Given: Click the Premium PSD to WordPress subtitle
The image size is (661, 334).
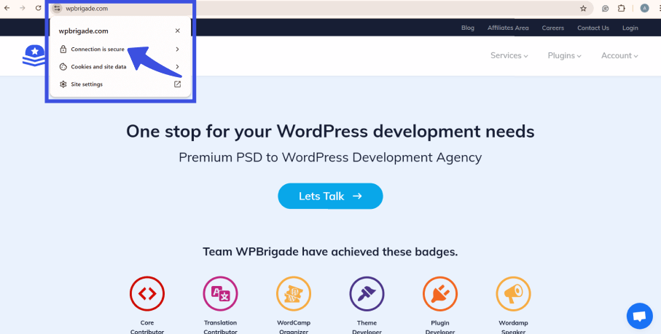Looking at the screenshot, I should [330, 157].
